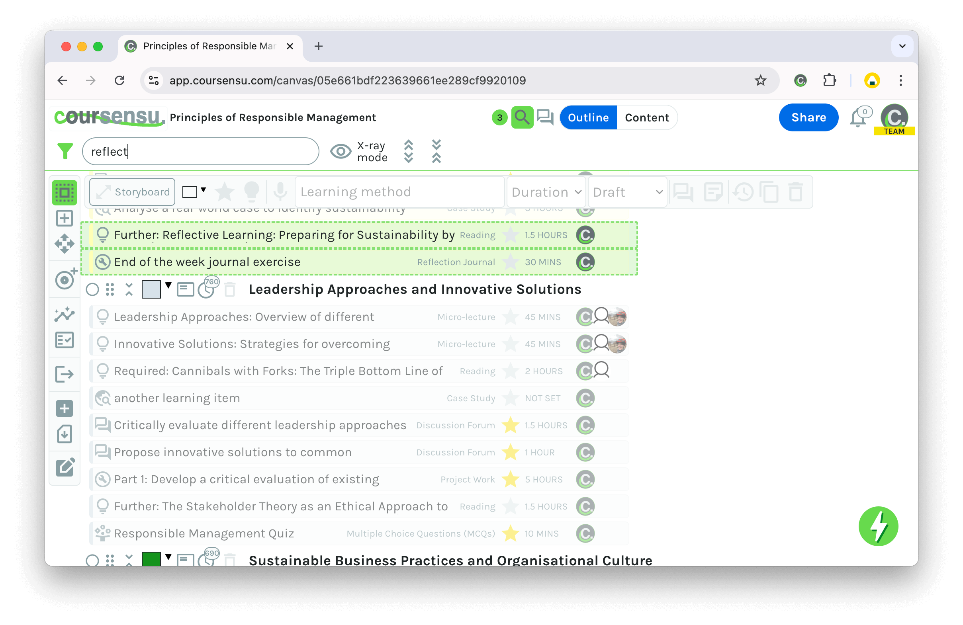This screenshot has height=625, width=963.
Task: Click the duplicate copy icon in toolbar
Action: pyautogui.click(x=769, y=192)
